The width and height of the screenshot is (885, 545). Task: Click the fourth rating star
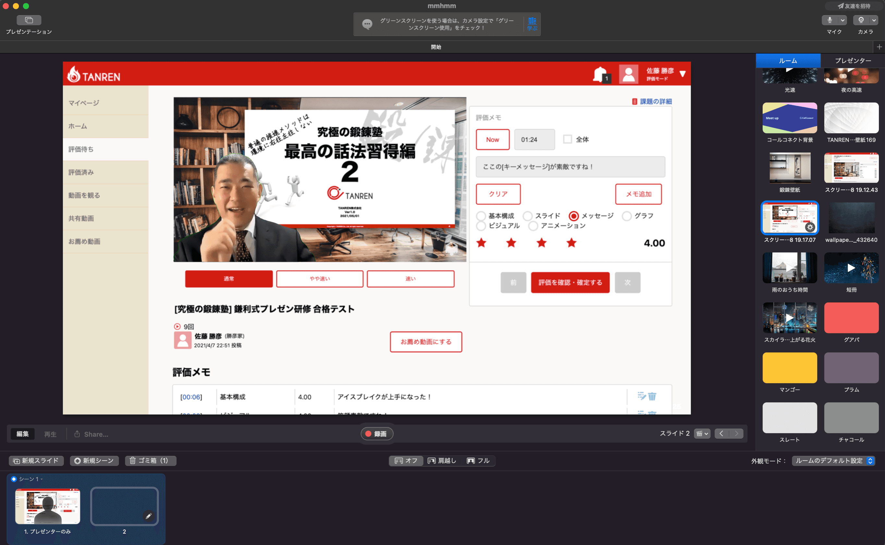point(571,243)
